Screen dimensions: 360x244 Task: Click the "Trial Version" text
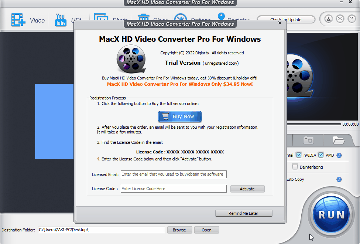pos(182,63)
